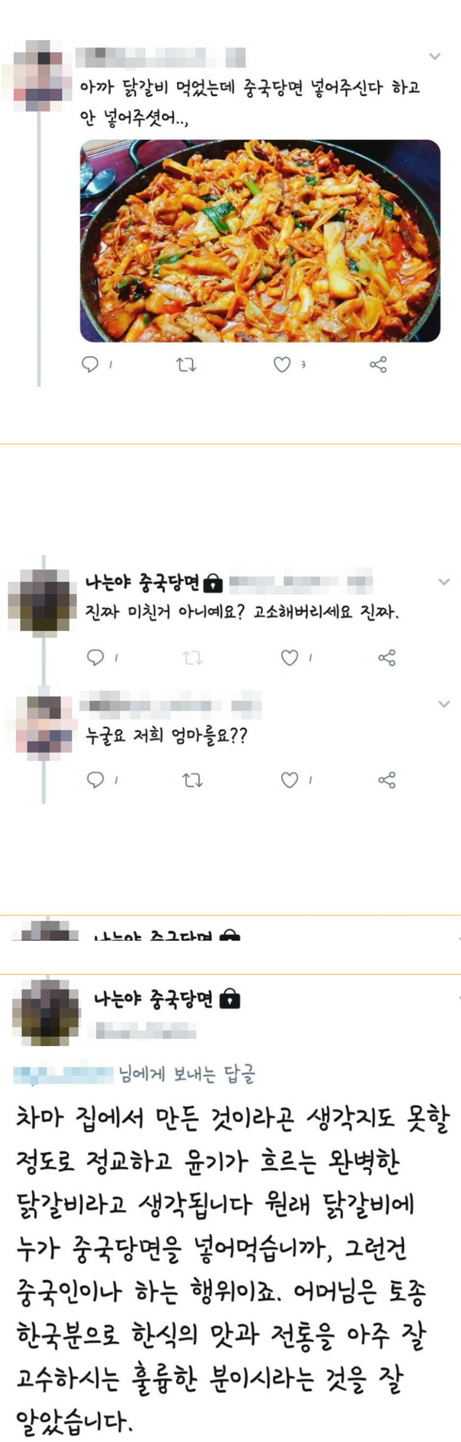This screenshot has height=1442, width=461.
Task: Share the '누굴요 저희 엄마를요??' tweet
Action: point(387,780)
